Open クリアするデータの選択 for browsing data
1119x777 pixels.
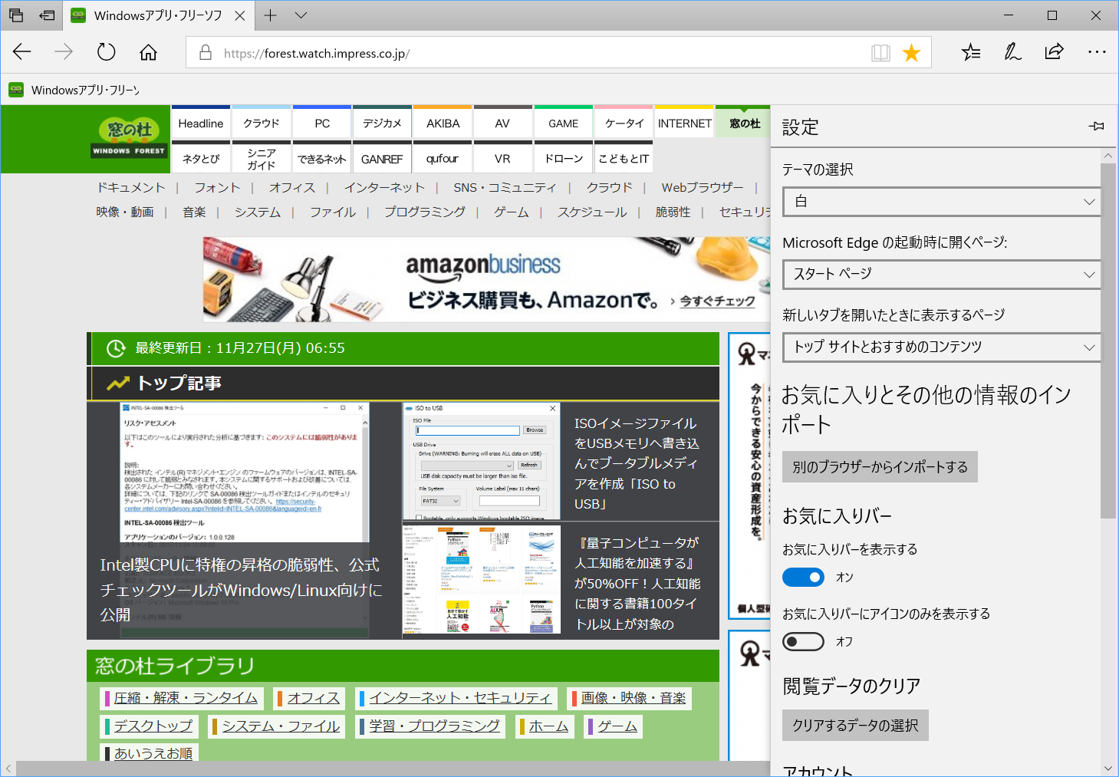854,725
